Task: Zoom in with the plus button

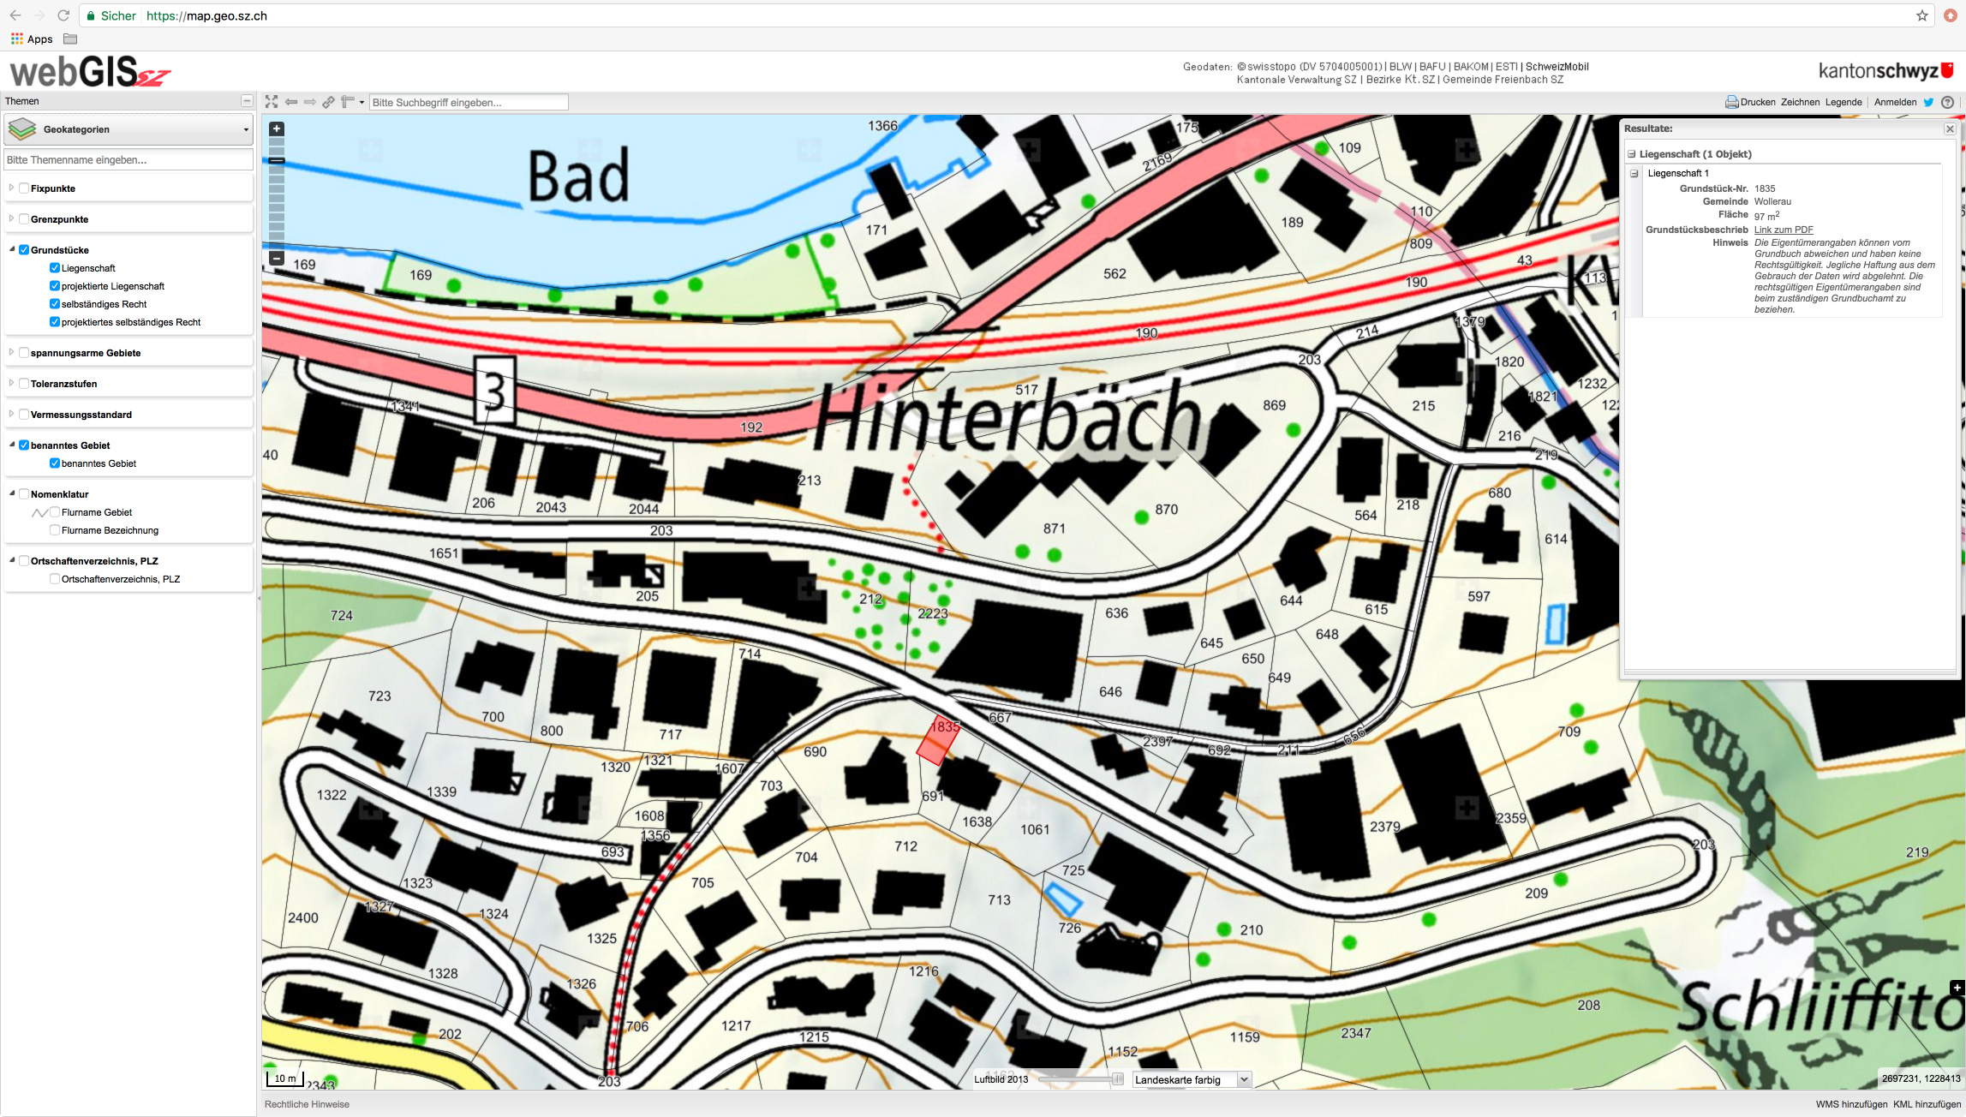Action: [x=276, y=129]
